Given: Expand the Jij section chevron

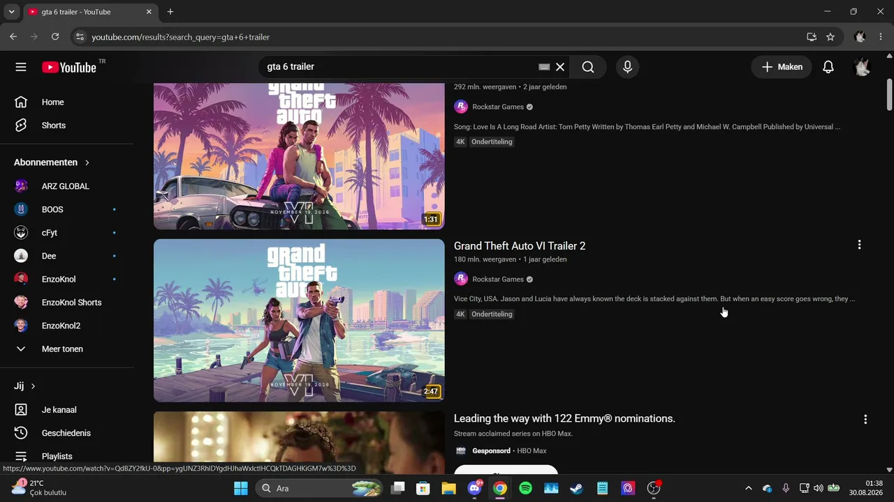Looking at the screenshot, I should pyautogui.click(x=33, y=386).
